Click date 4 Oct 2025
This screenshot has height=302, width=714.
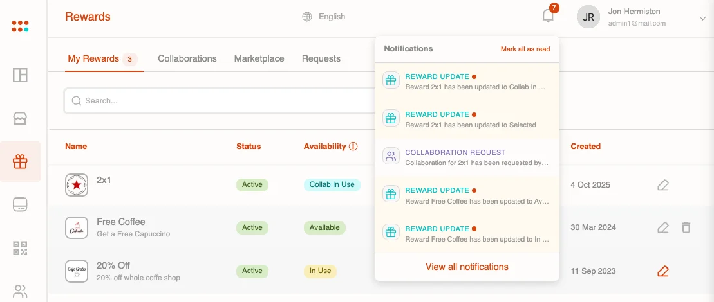tap(590, 185)
